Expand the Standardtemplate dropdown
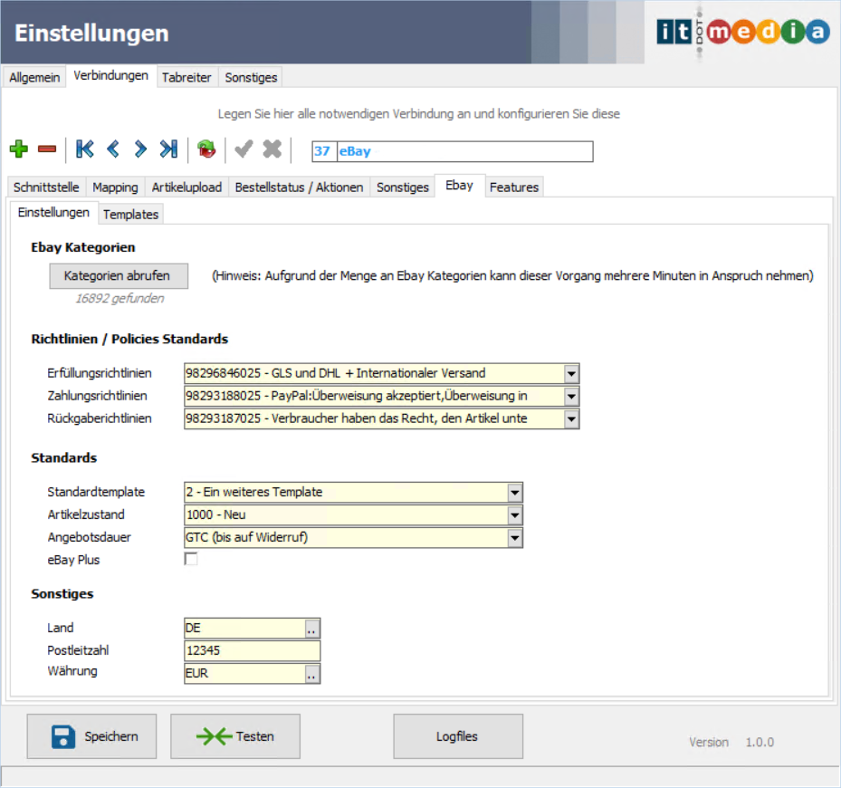Image resolution: width=841 pixels, height=788 pixels. [x=514, y=492]
